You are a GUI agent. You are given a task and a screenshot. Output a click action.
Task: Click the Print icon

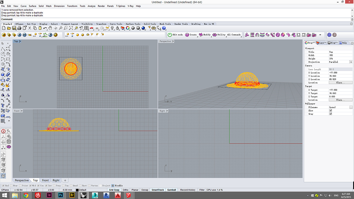19,28
